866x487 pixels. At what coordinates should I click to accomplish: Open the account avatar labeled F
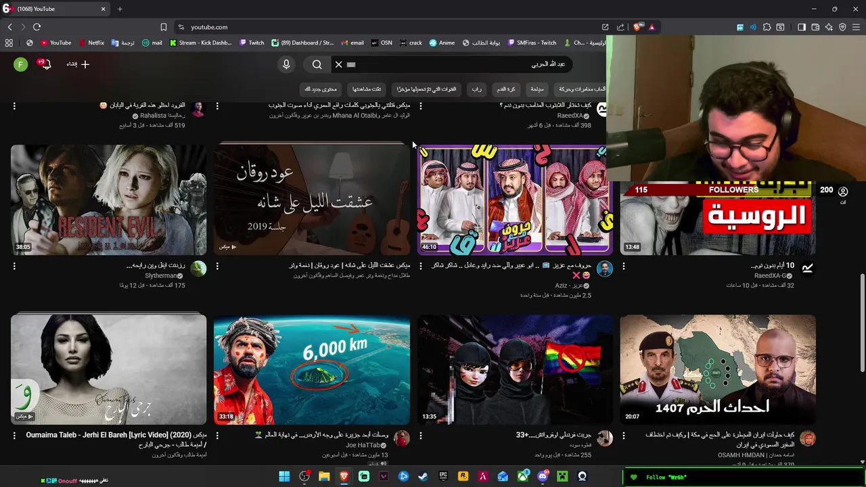21,64
